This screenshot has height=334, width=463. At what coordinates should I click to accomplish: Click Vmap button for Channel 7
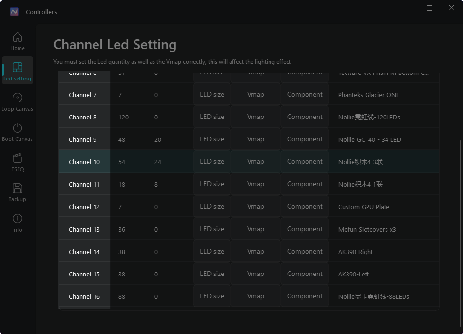point(255,94)
